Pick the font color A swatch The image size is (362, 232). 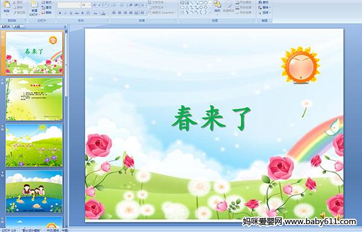point(103,13)
